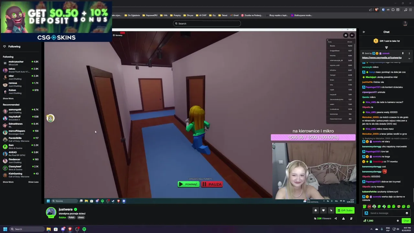
Task: Expand the pinned message chevron
Action: [x=409, y=58]
